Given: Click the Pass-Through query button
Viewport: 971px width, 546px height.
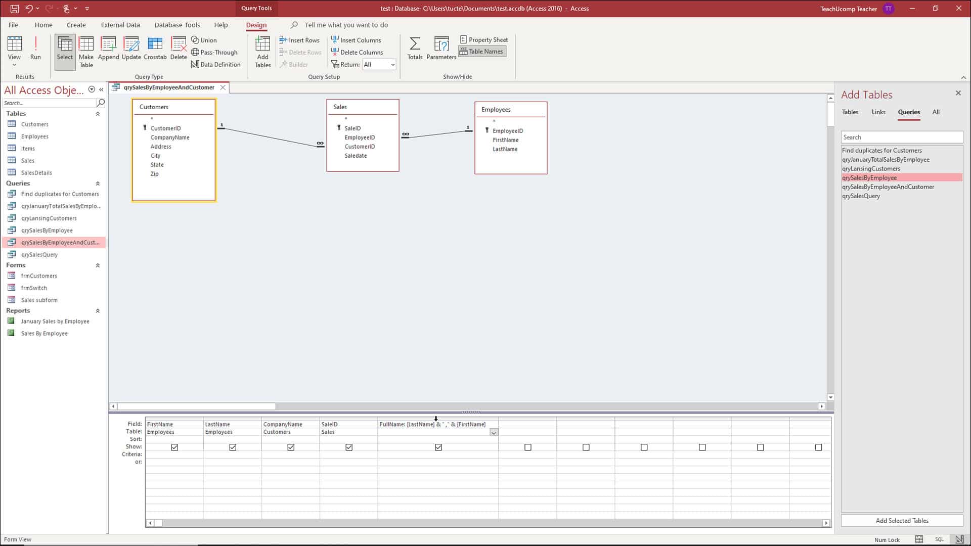Looking at the screenshot, I should click(214, 52).
